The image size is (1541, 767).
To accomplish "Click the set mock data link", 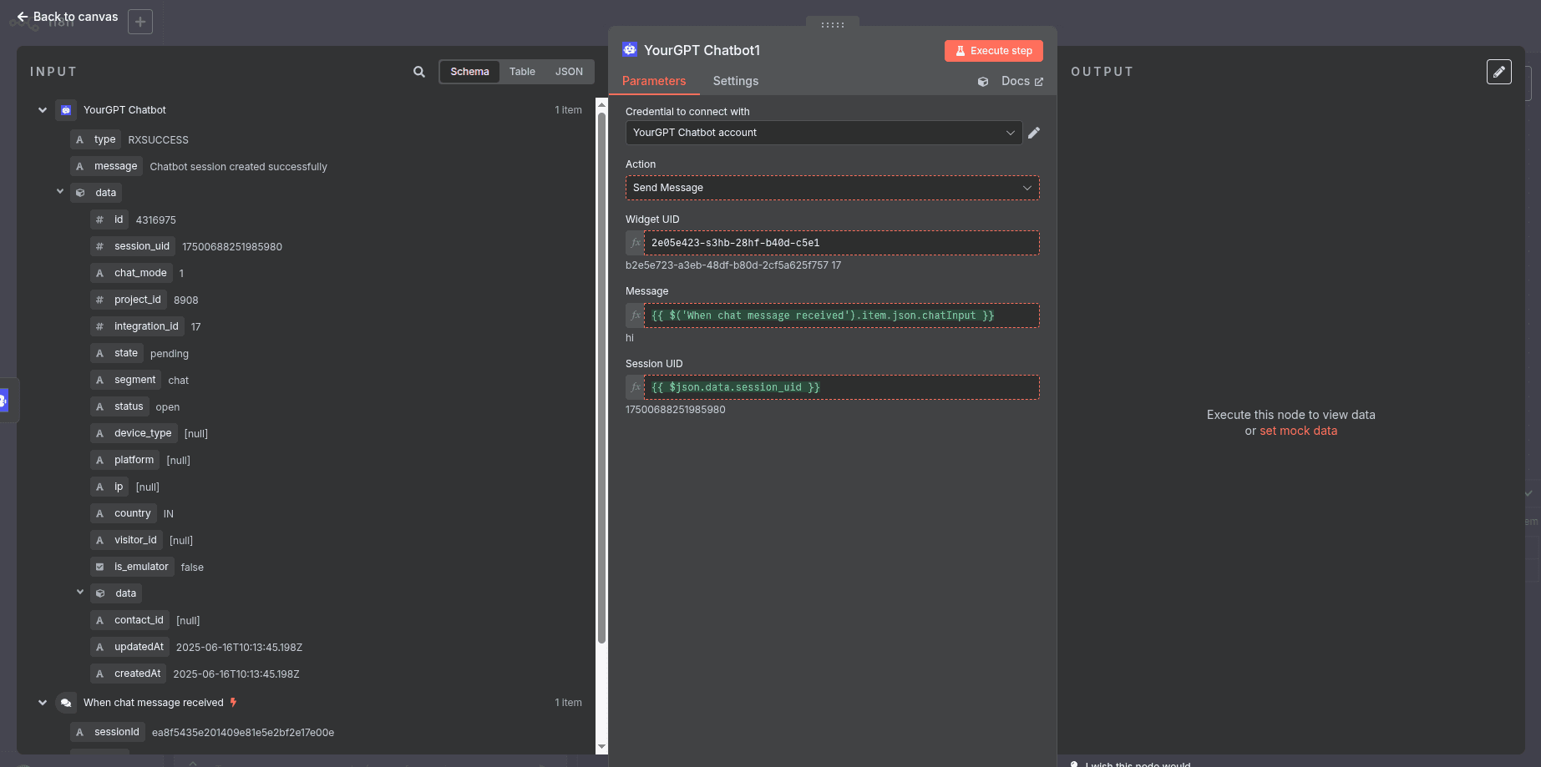I will click(1298, 431).
